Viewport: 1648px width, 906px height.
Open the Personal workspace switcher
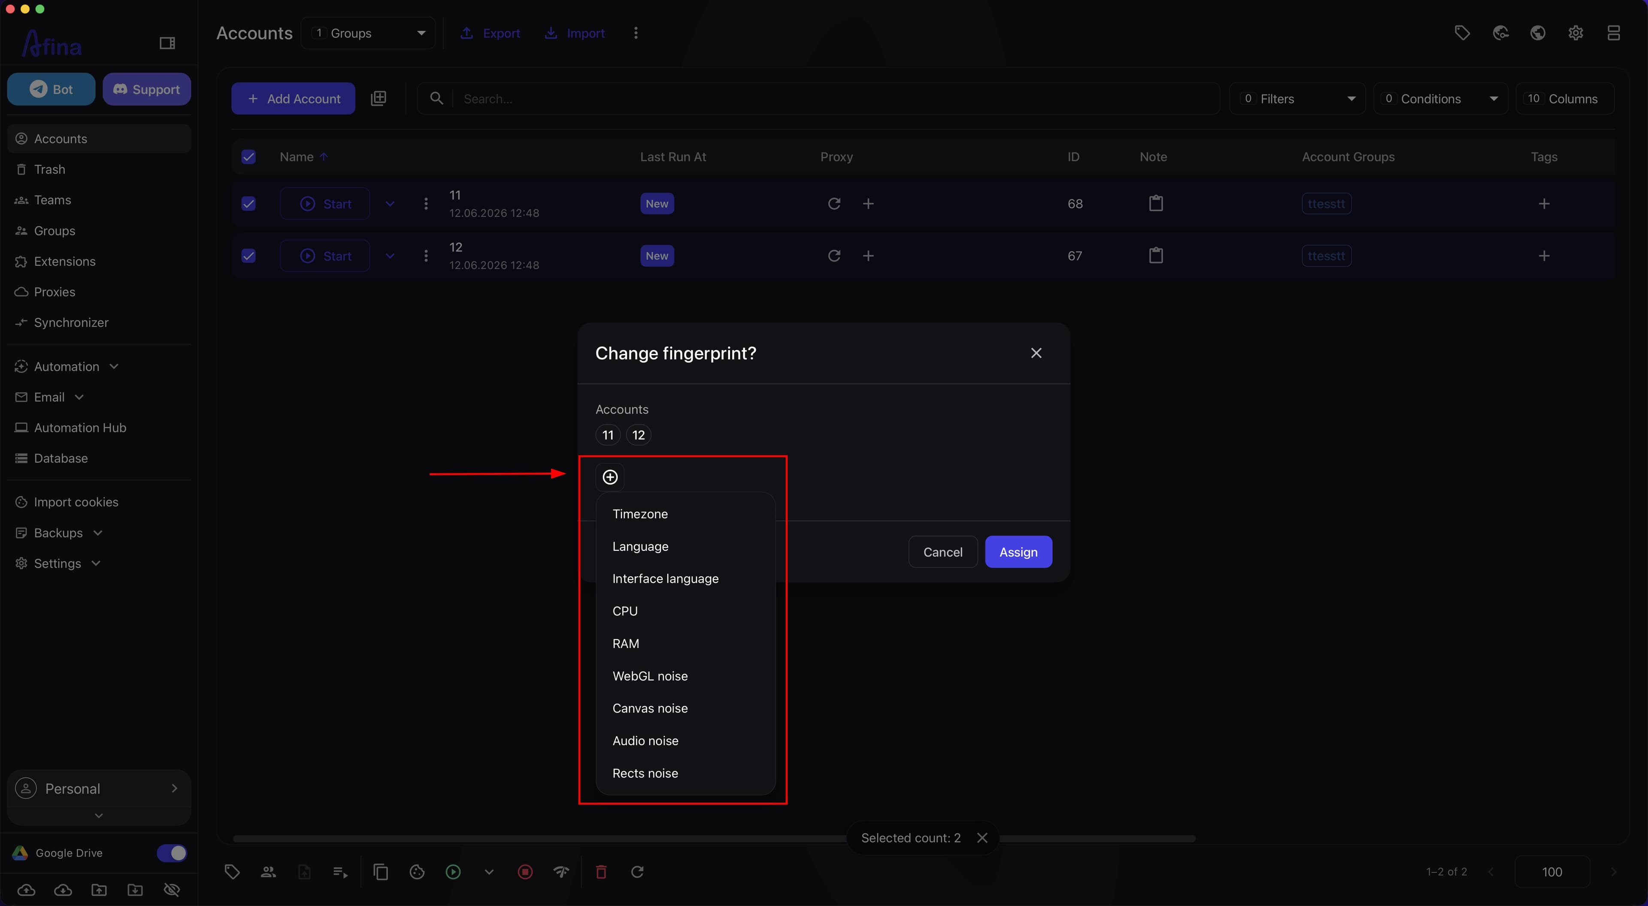(99, 788)
